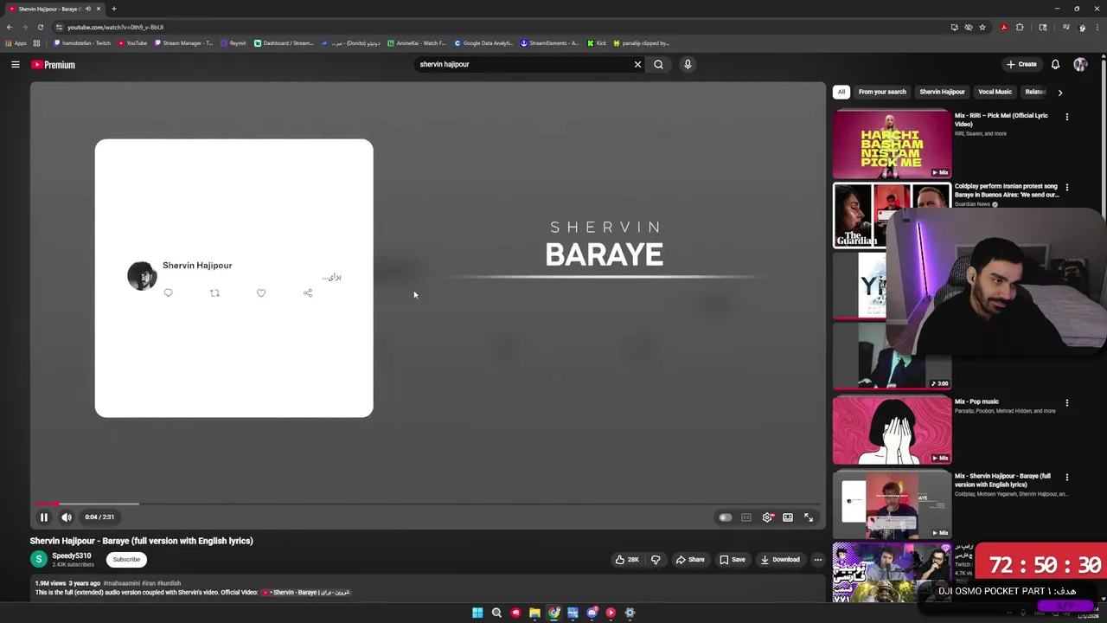The height and width of the screenshot is (623, 1107).
Task: Dislike the video with the thumbs-down
Action: [656, 560]
